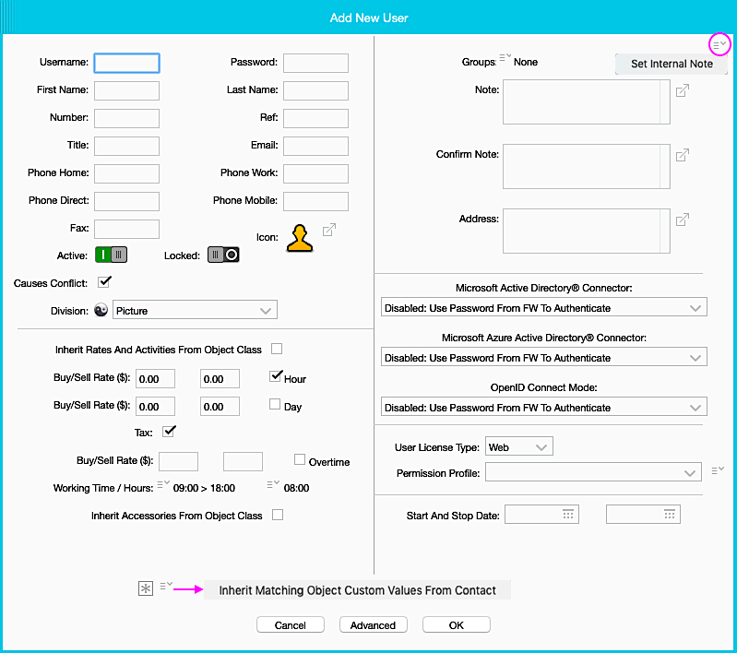Open the Note field in popup editor

click(x=683, y=90)
